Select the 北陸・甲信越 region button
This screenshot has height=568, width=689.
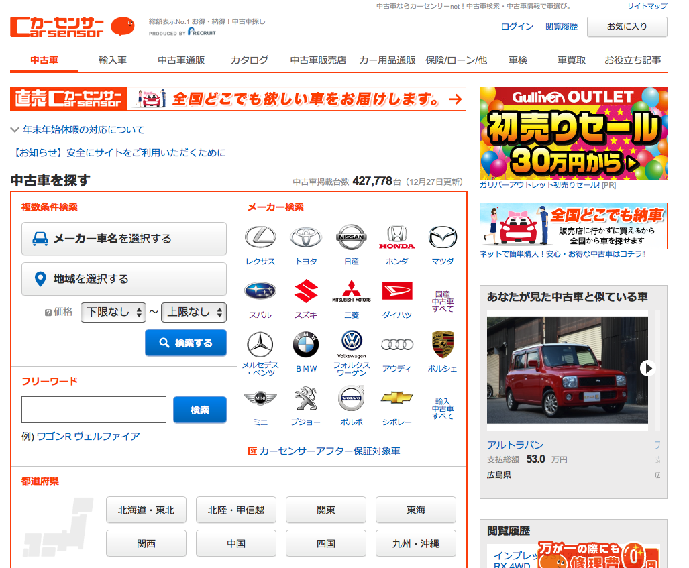[236, 510]
